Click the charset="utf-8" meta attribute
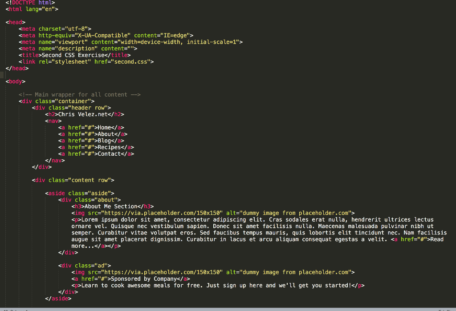456x311 pixels. pos(63,29)
